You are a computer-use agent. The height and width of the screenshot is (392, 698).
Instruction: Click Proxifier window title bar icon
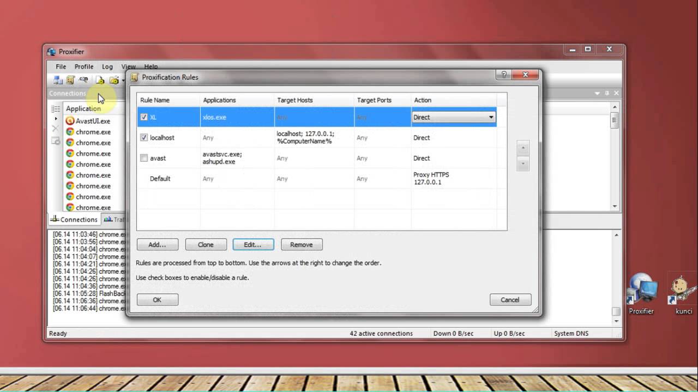pyautogui.click(x=51, y=52)
